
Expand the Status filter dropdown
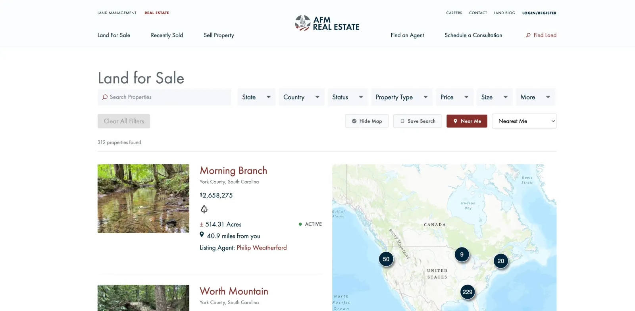coord(348,97)
